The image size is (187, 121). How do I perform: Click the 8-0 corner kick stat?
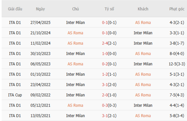tap(173, 54)
